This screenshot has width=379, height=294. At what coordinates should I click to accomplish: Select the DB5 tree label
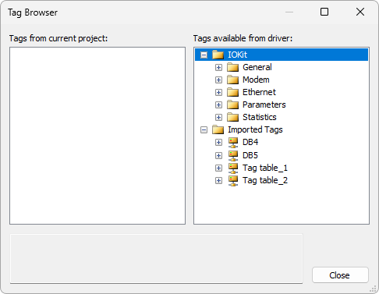pos(250,155)
